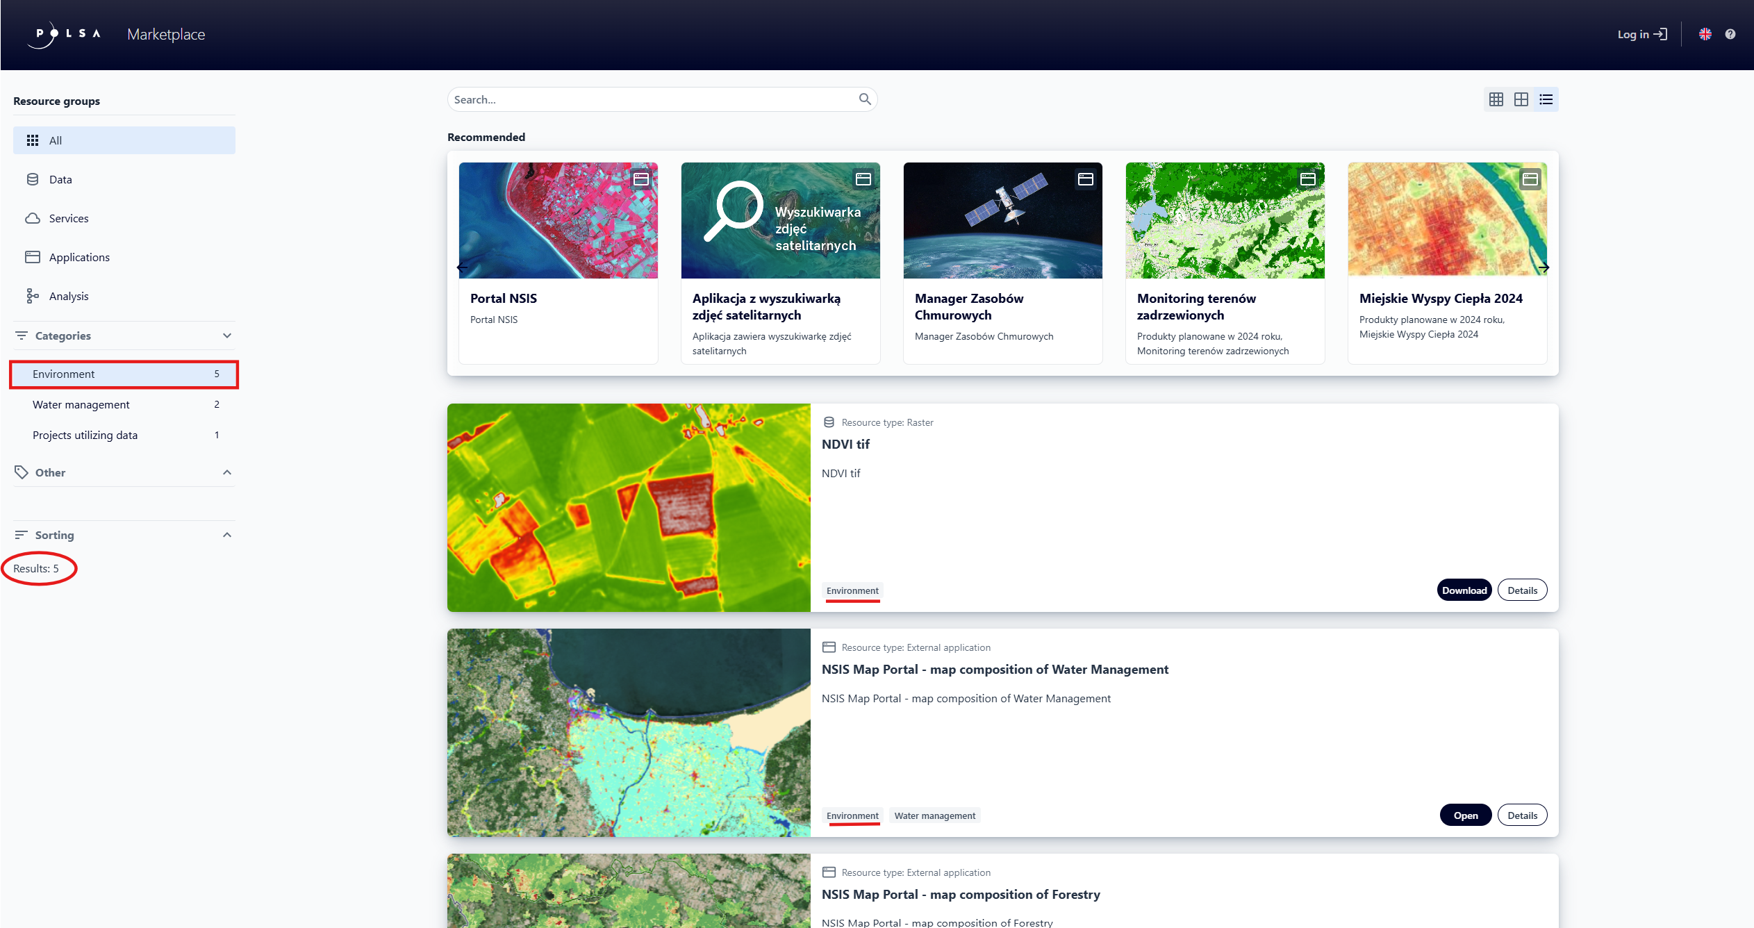Screen dimensions: 1754x928
Task: Download the NDVI tif resource
Action: 1464,589
